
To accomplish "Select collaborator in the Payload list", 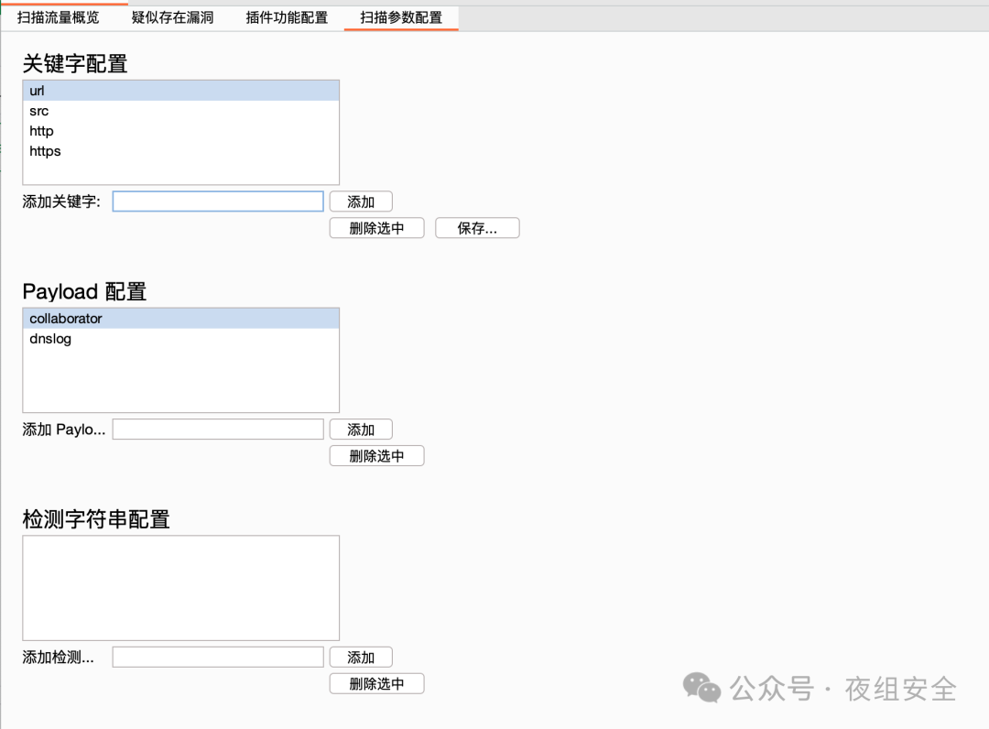I will click(x=66, y=319).
